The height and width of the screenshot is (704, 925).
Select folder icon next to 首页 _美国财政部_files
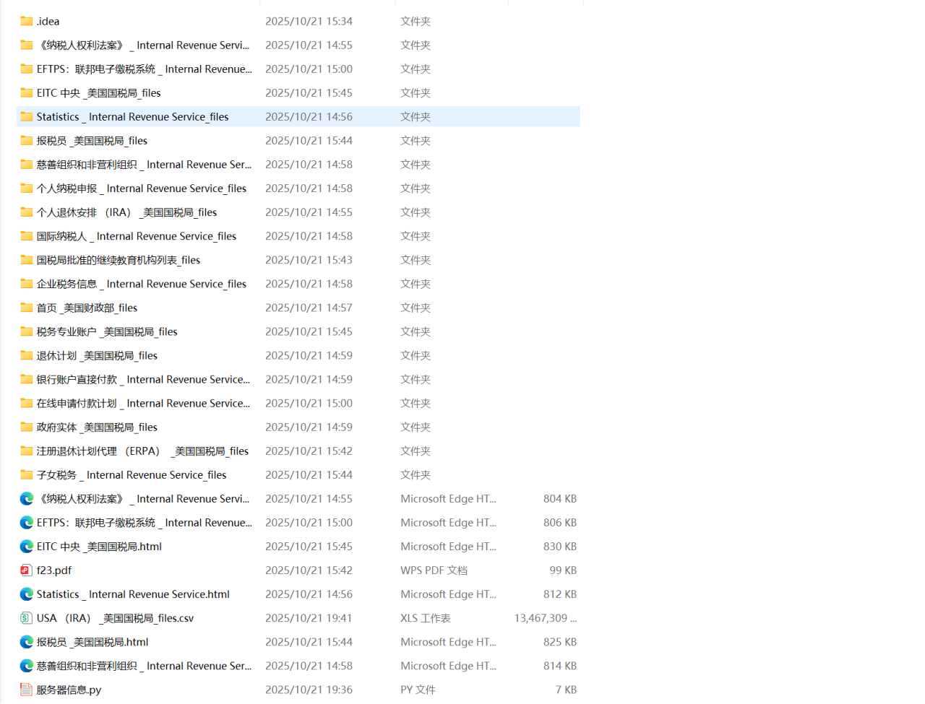coord(27,307)
